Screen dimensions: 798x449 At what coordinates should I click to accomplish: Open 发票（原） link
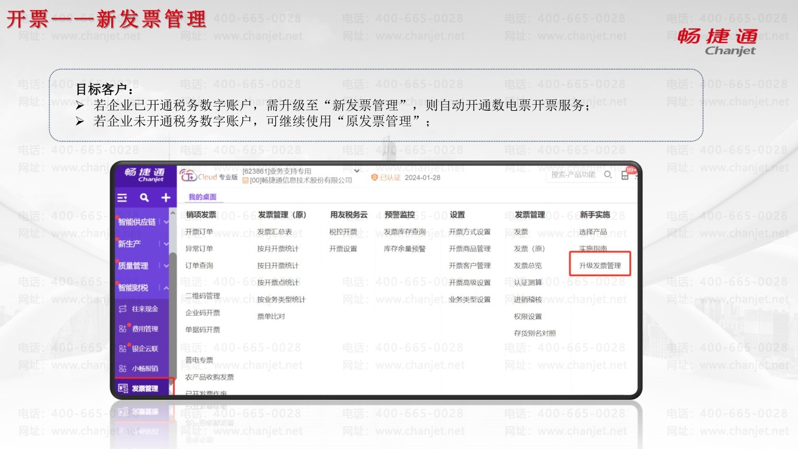coord(529,248)
